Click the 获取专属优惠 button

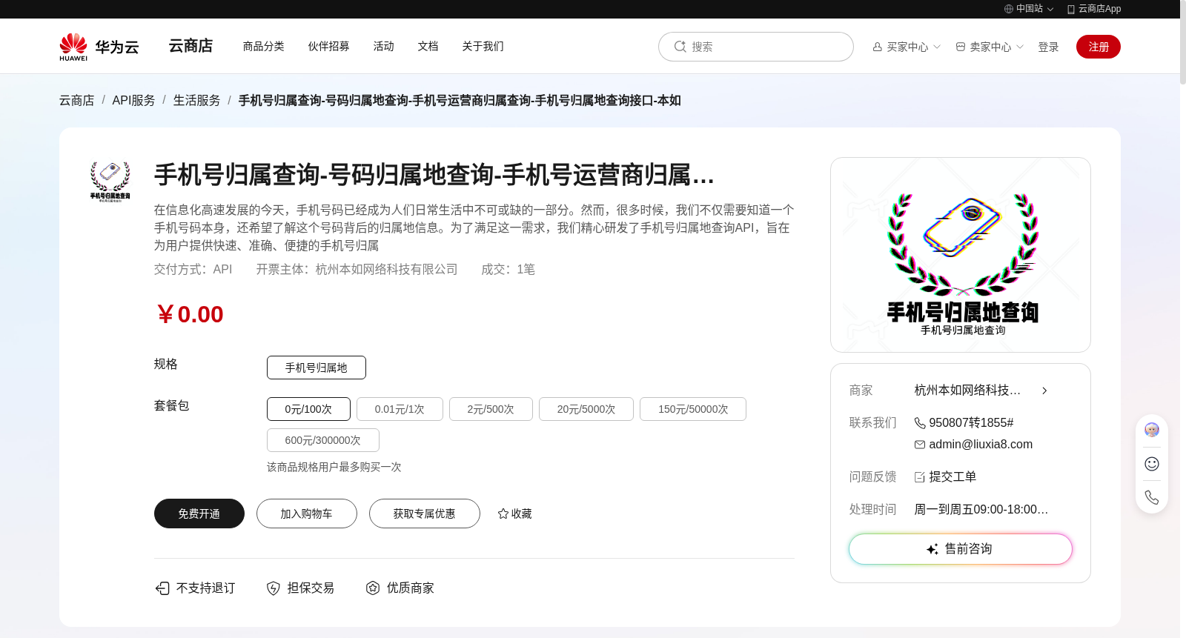(425, 514)
